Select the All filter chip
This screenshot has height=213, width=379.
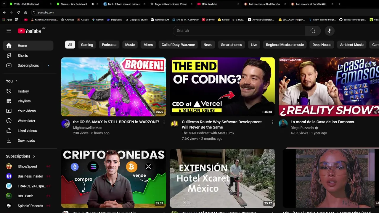coord(70,45)
